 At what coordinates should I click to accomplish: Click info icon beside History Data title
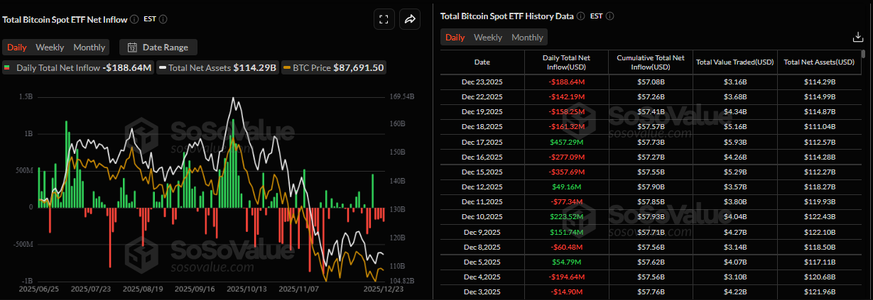pyautogui.click(x=580, y=16)
